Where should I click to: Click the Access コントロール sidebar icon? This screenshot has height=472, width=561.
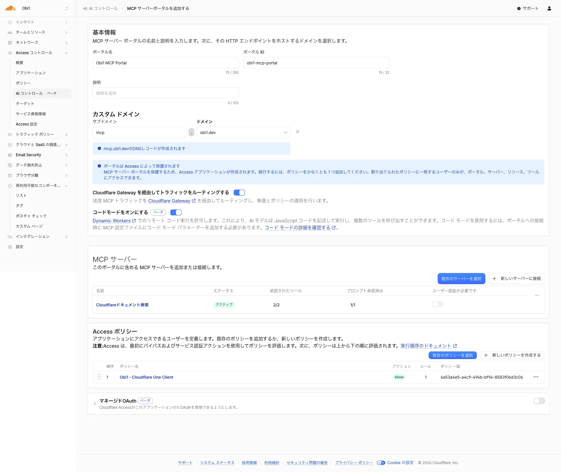pos(10,53)
